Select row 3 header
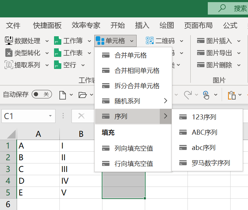 tap(8, 169)
